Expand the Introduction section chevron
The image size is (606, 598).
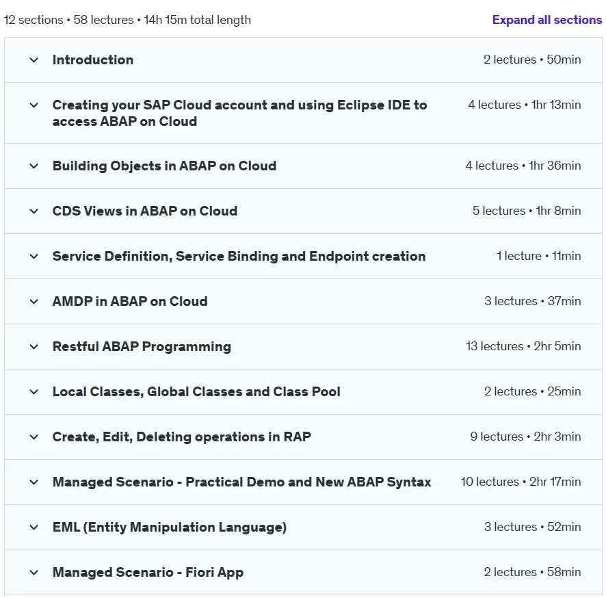click(x=34, y=60)
